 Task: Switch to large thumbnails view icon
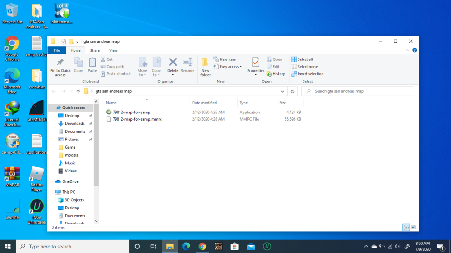[413, 227]
